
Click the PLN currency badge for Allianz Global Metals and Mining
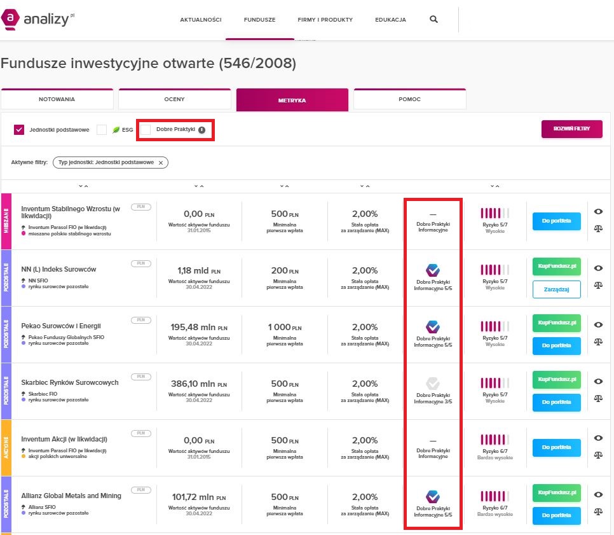(141, 490)
